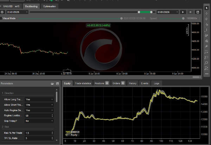This screenshot has width=211, height=145.
Task: Open the History tab
Action: [133, 83]
